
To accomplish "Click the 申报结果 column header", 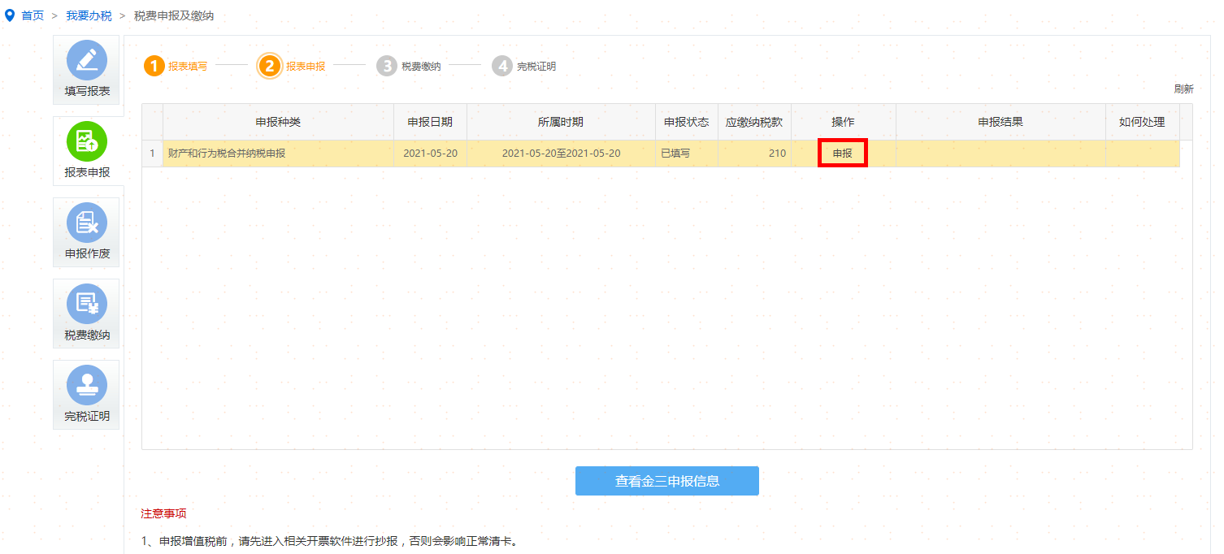I will pos(1000,122).
